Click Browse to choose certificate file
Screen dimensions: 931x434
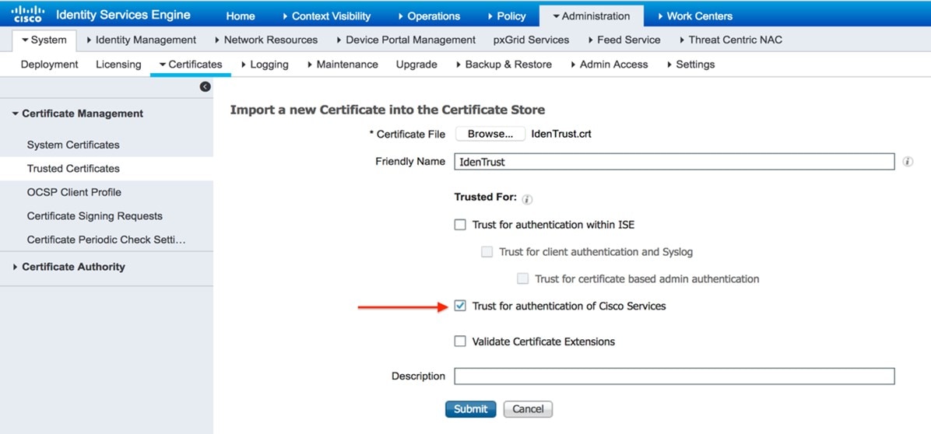pyautogui.click(x=490, y=134)
